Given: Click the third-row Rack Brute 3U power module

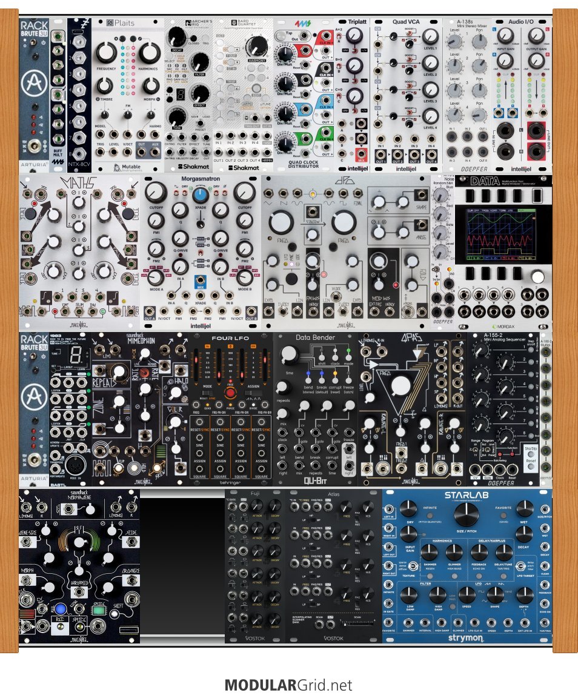Looking at the screenshot, I should tap(34, 409).
